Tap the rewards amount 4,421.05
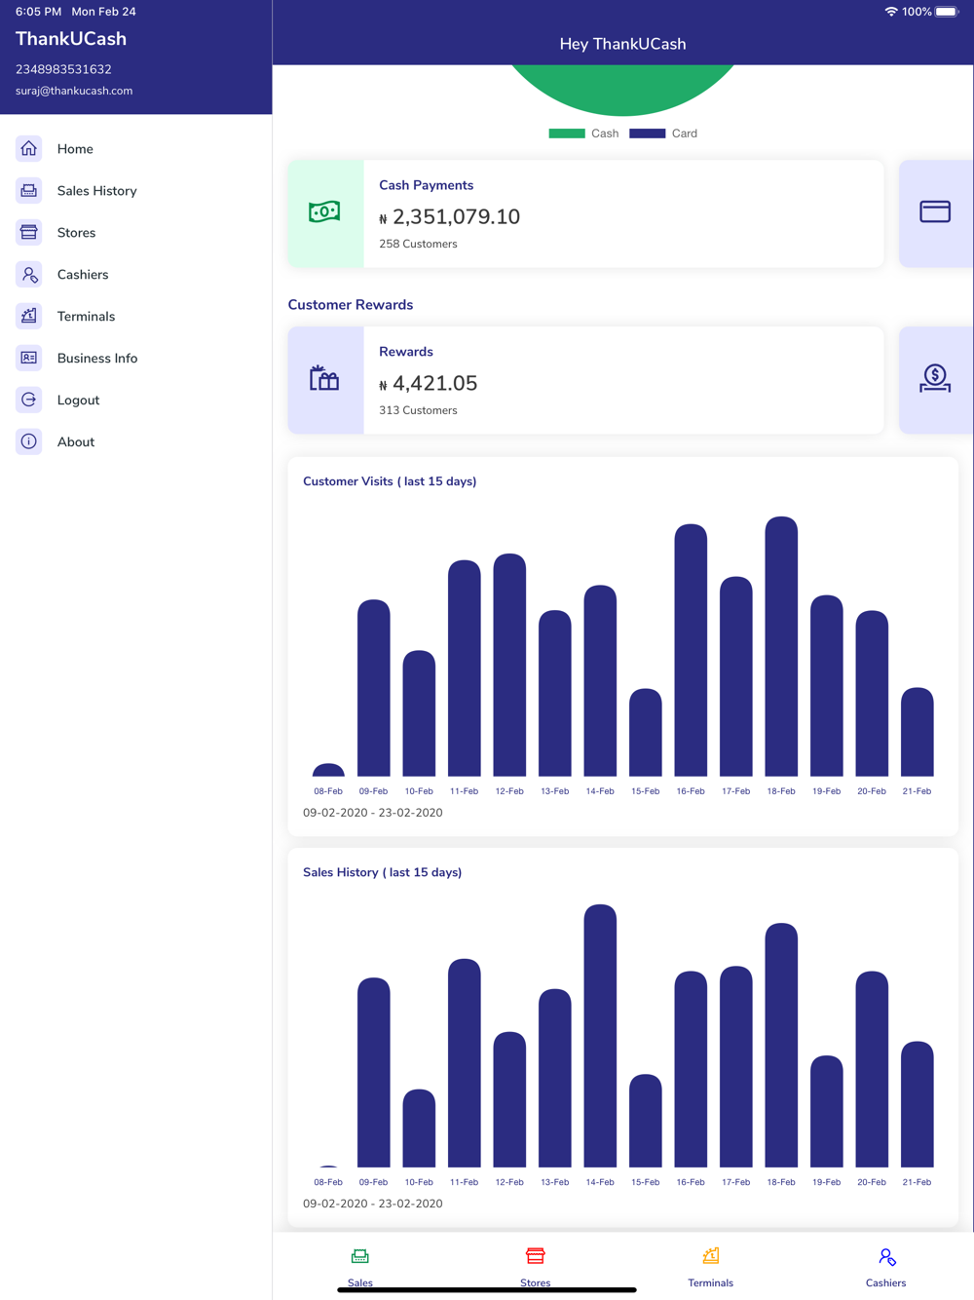Screen dimensions: 974x1300 (x=434, y=383)
